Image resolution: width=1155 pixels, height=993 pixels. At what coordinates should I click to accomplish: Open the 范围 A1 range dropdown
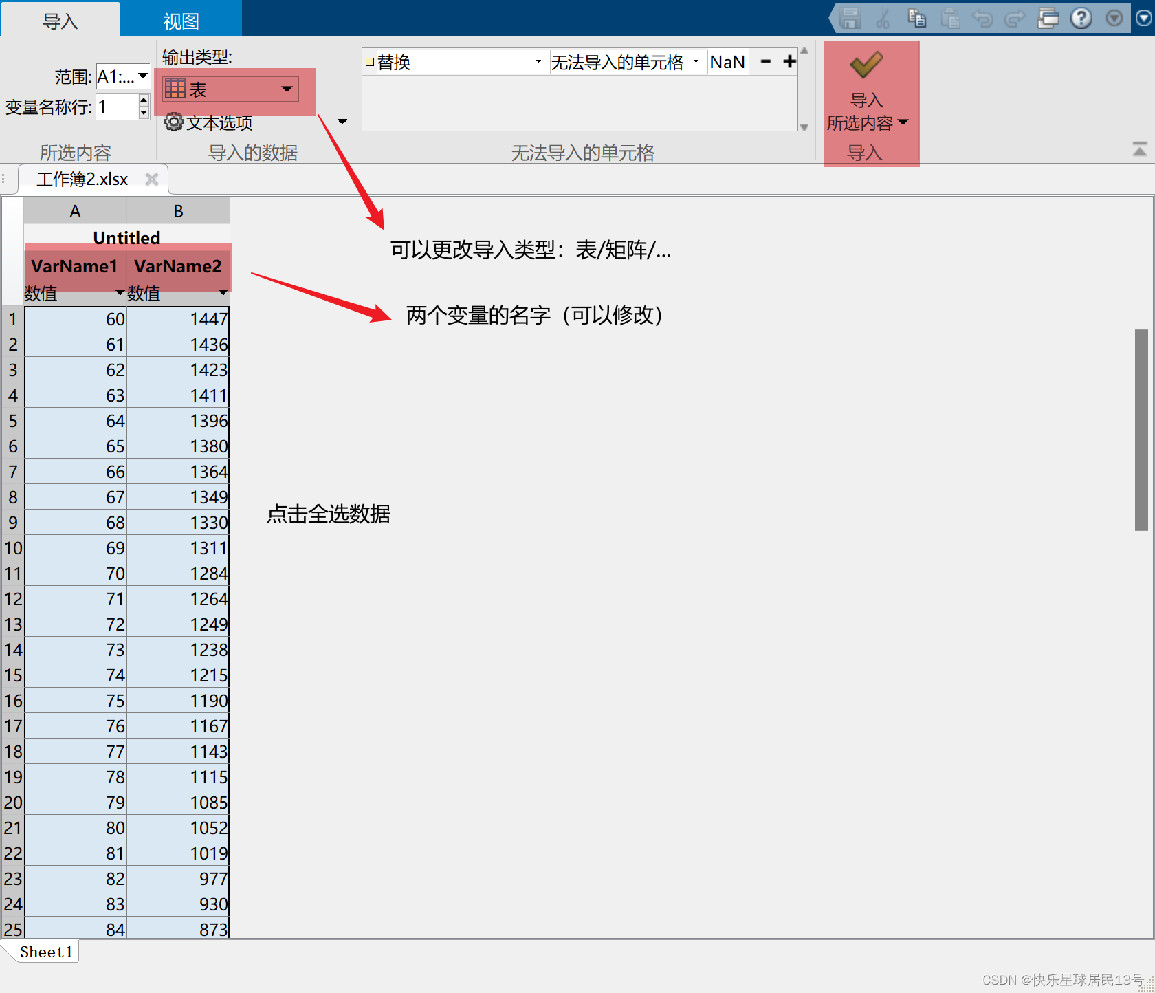point(143,76)
